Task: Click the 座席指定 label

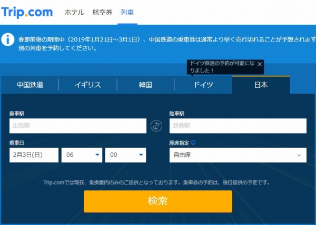Action: pyautogui.click(x=179, y=143)
